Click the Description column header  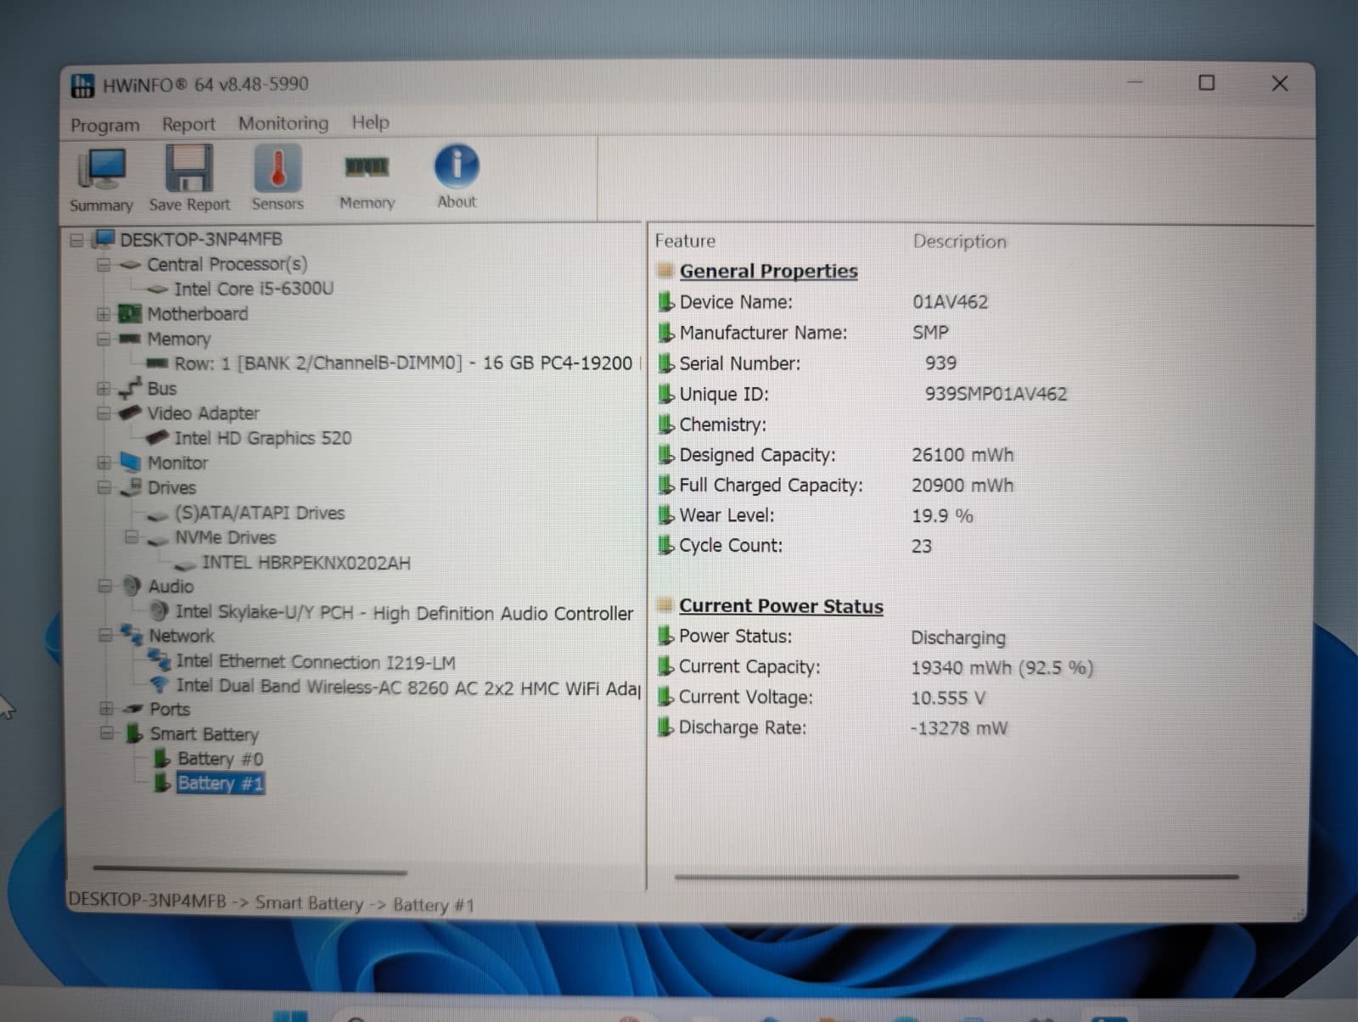[x=960, y=241]
